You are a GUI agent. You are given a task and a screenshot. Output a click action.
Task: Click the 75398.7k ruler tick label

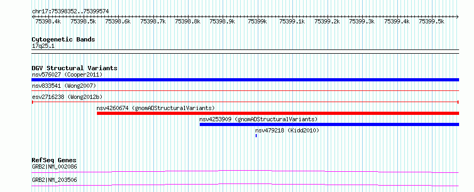[x=153, y=21]
